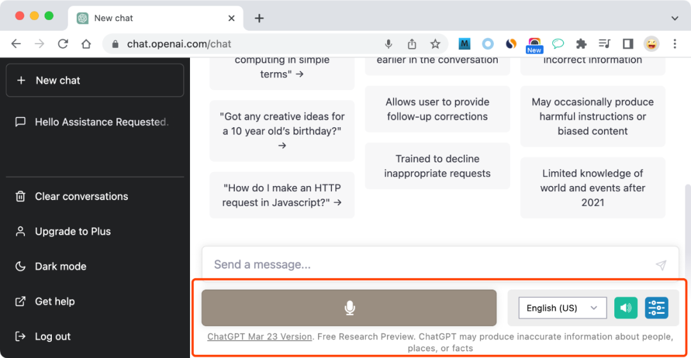The width and height of the screenshot is (691, 358).
Task: Click the green speech bubble extension icon
Action: [558, 43]
